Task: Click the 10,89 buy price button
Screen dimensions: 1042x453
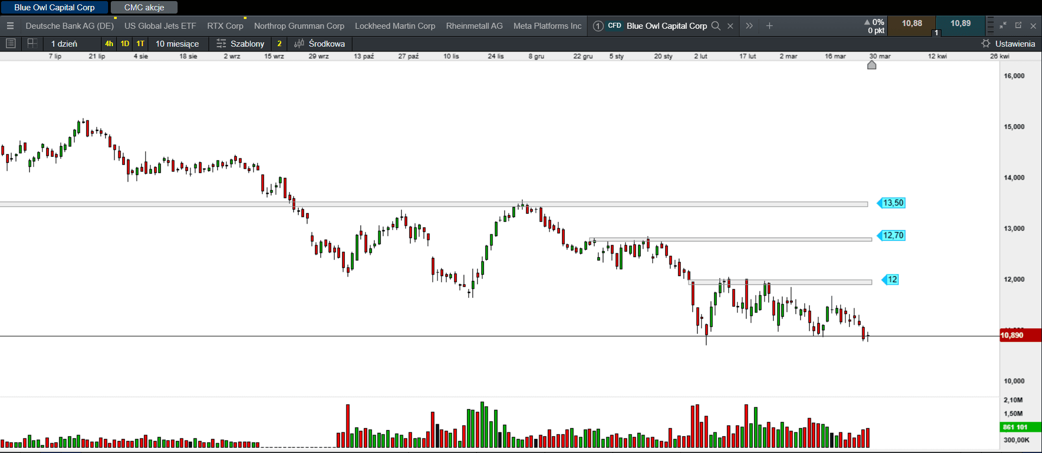Action: pos(960,23)
